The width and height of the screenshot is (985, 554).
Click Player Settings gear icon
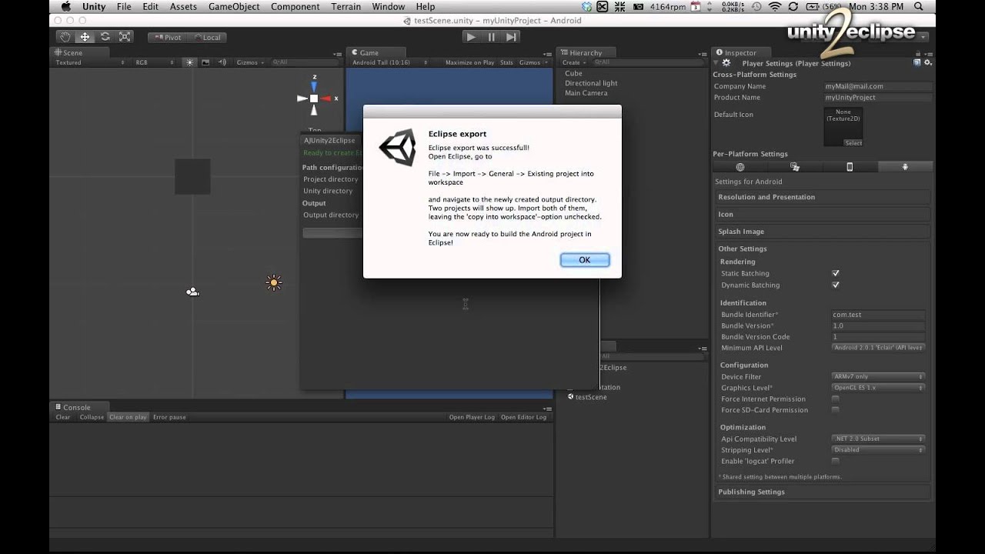pos(726,63)
